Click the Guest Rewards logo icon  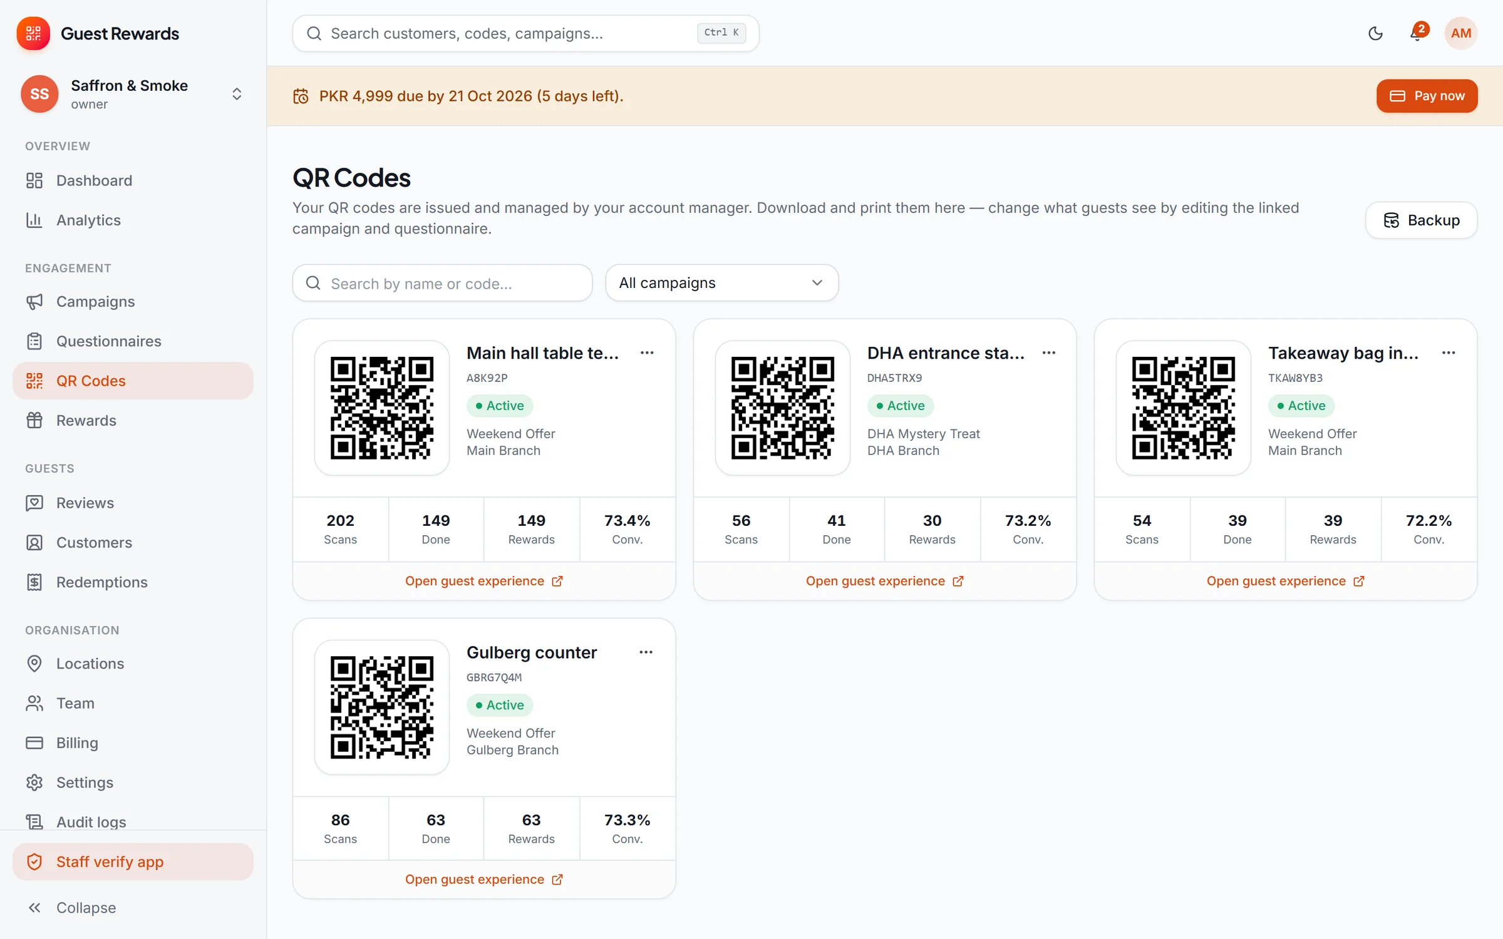click(33, 33)
